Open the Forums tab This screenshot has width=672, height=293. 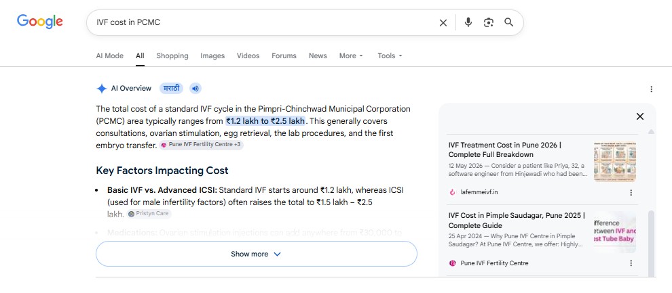[x=284, y=55]
